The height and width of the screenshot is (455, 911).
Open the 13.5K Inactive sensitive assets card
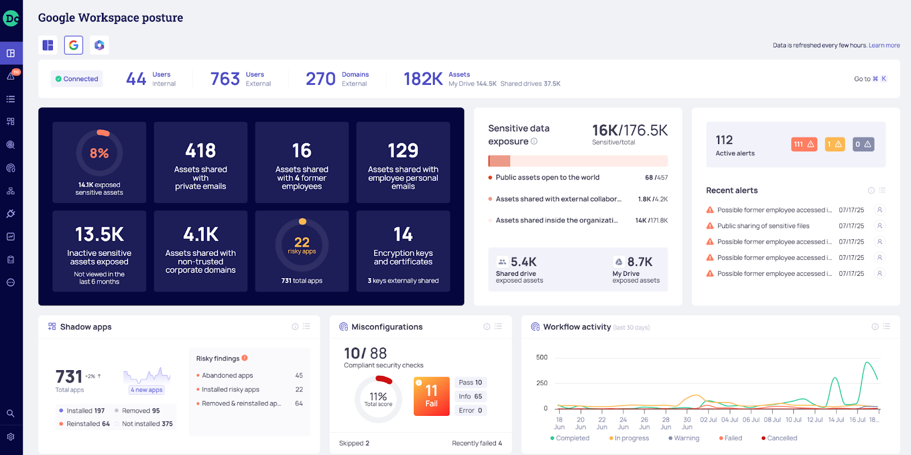(99, 251)
